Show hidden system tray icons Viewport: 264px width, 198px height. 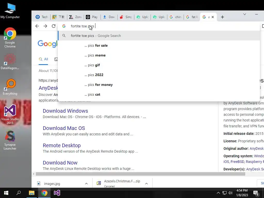[x=218, y=193]
